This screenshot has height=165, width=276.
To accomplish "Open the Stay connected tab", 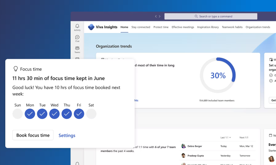I will [141, 27].
